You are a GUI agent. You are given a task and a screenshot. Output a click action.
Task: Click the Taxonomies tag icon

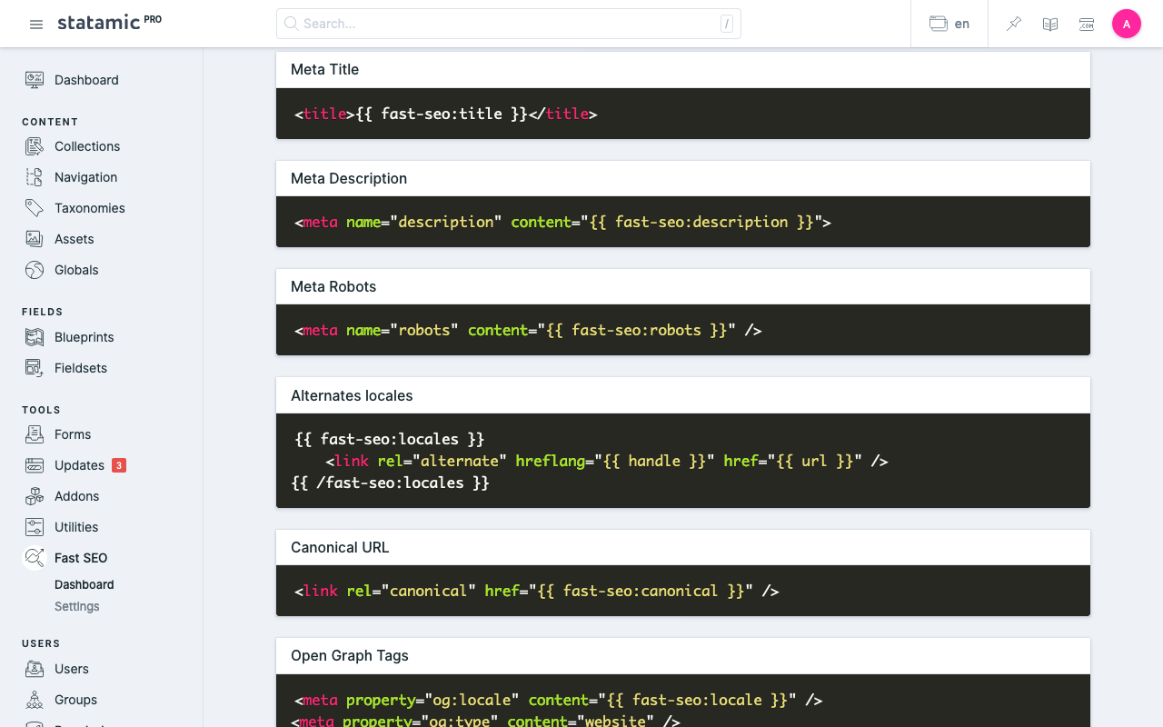(35, 208)
